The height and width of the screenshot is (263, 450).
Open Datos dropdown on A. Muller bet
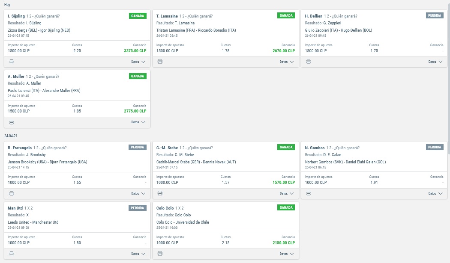click(x=138, y=122)
